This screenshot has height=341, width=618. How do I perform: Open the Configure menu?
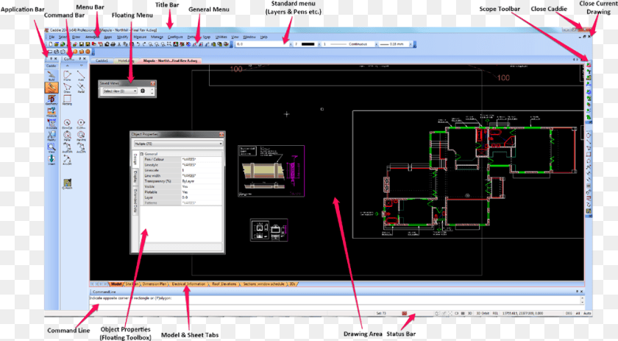point(175,37)
